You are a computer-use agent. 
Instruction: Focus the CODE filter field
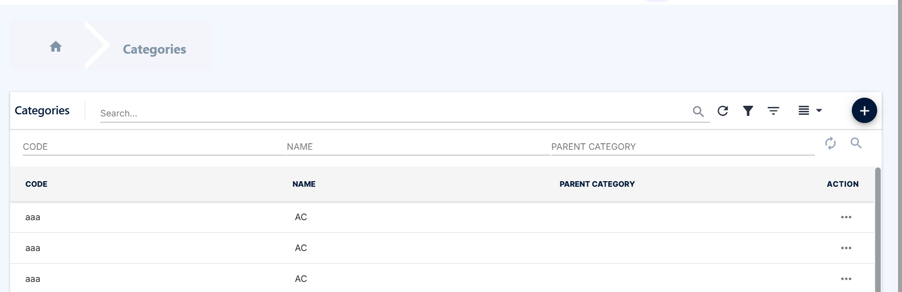point(154,147)
